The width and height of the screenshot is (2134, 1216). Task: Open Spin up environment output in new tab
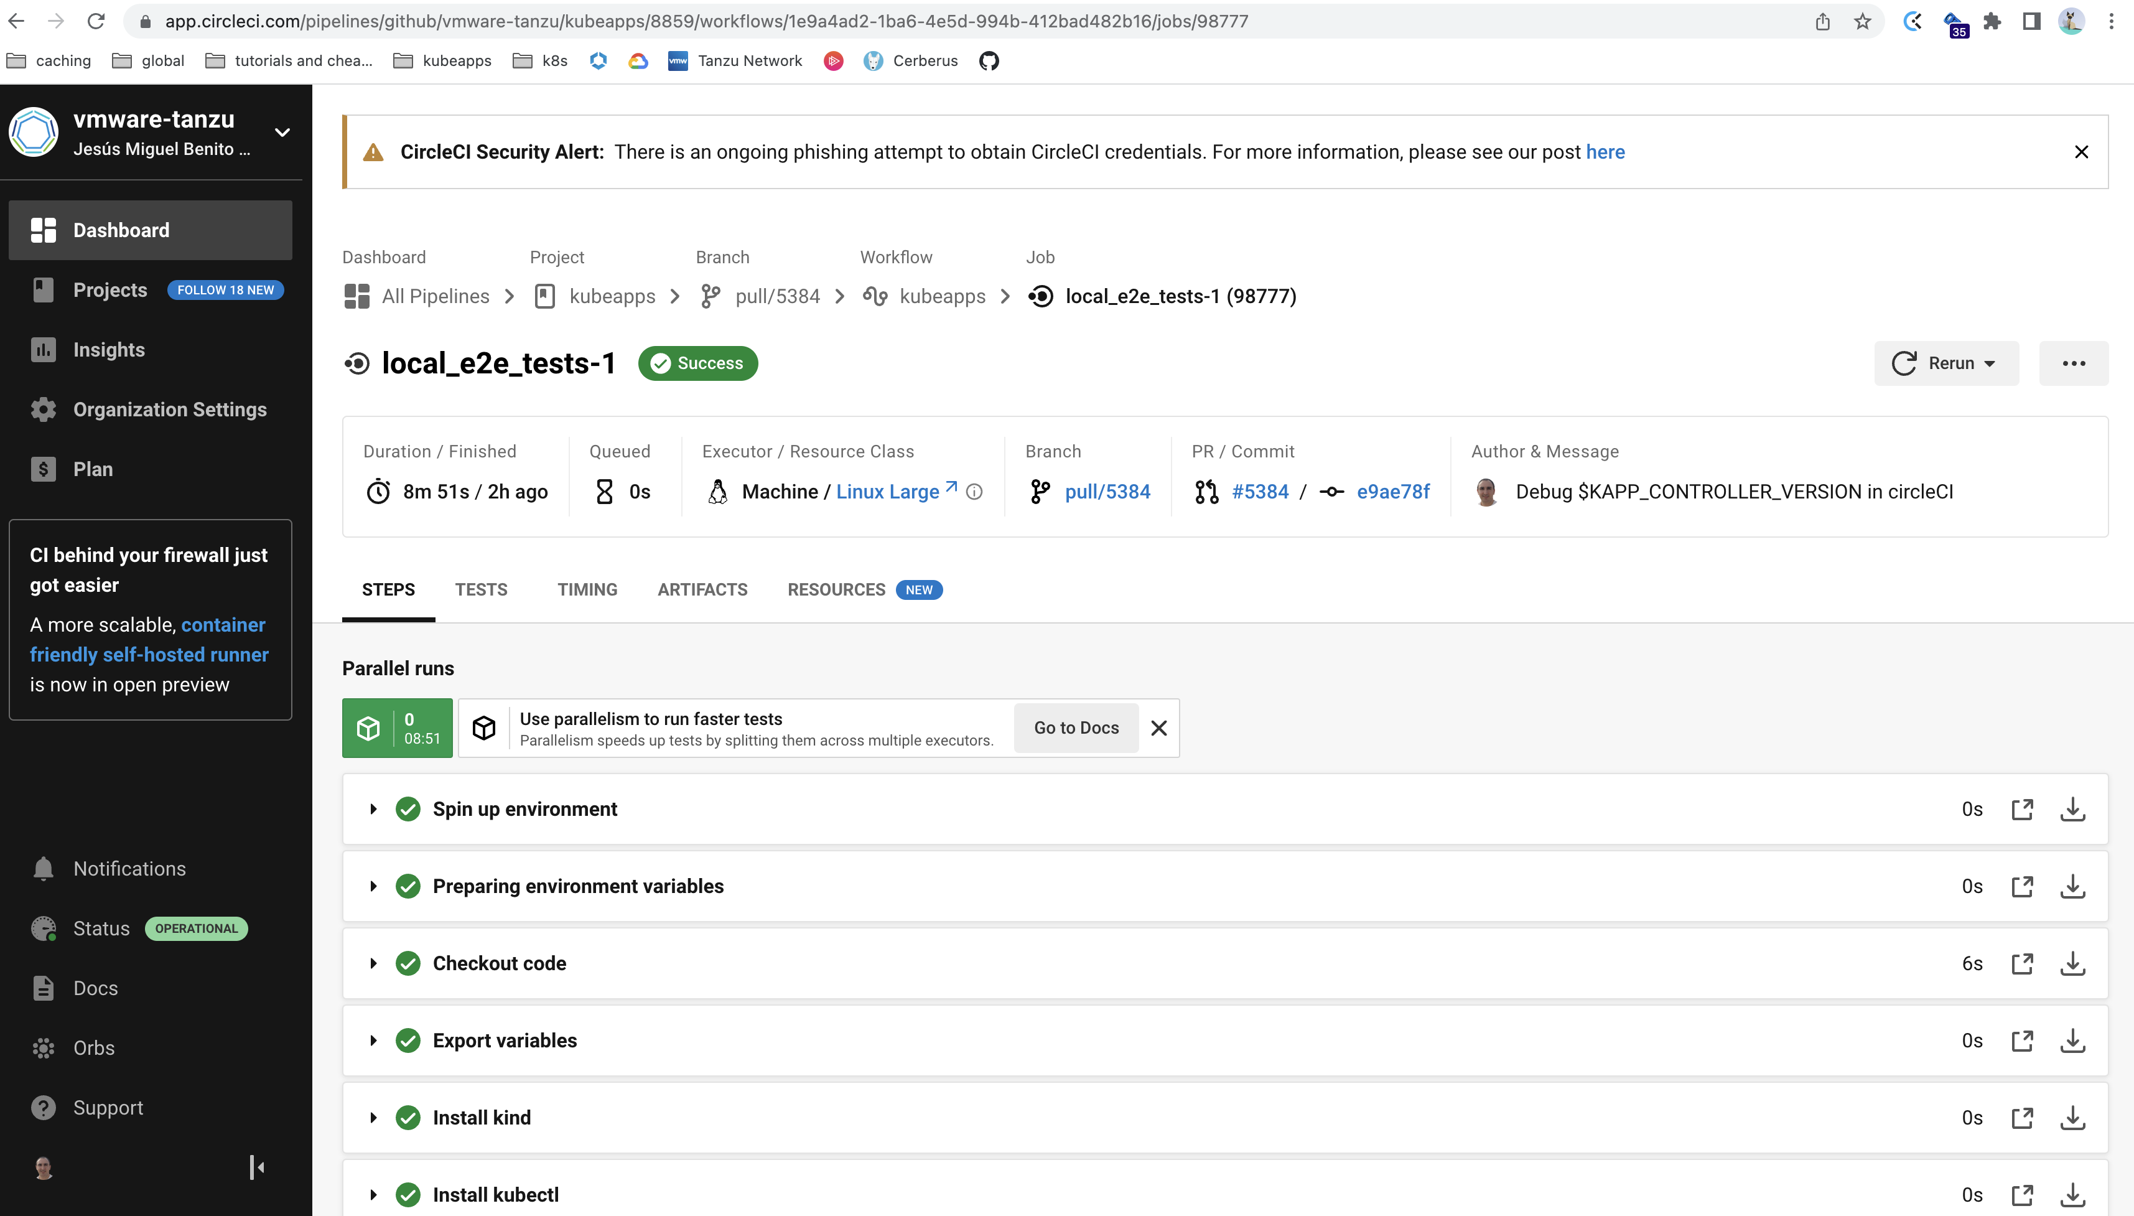(2023, 808)
